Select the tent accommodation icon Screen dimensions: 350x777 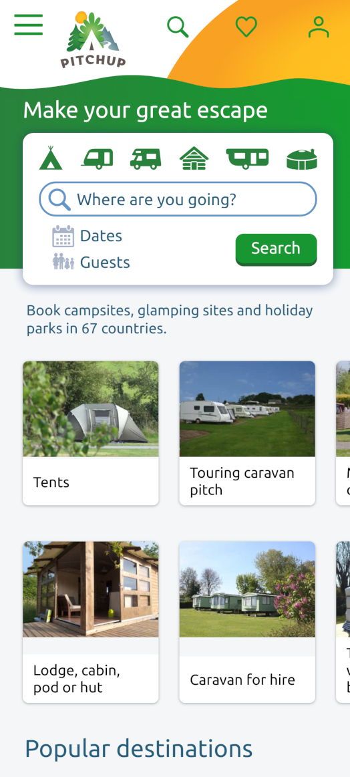(x=51, y=158)
